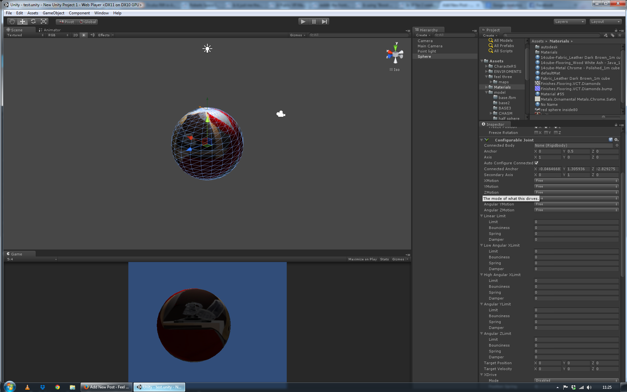Toggle the 2D scene view mode
This screenshot has width=627, height=392.
point(75,35)
